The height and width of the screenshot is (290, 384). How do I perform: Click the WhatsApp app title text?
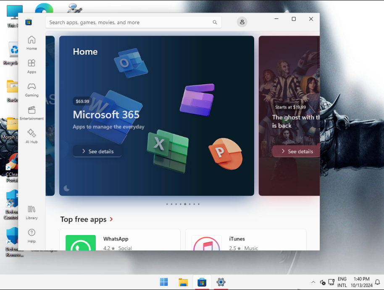[116, 239]
